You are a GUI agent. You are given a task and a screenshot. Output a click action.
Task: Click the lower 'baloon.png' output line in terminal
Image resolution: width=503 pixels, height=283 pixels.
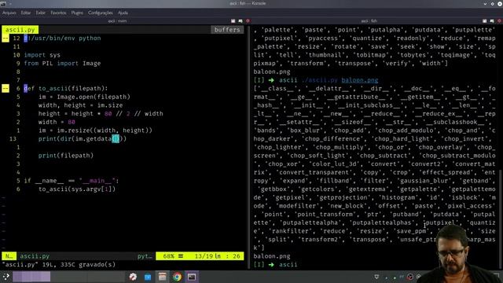(272, 256)
